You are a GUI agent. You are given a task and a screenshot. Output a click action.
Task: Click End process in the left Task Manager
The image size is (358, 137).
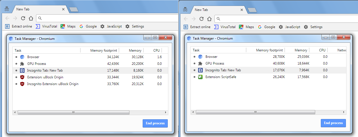click(155, 124)
